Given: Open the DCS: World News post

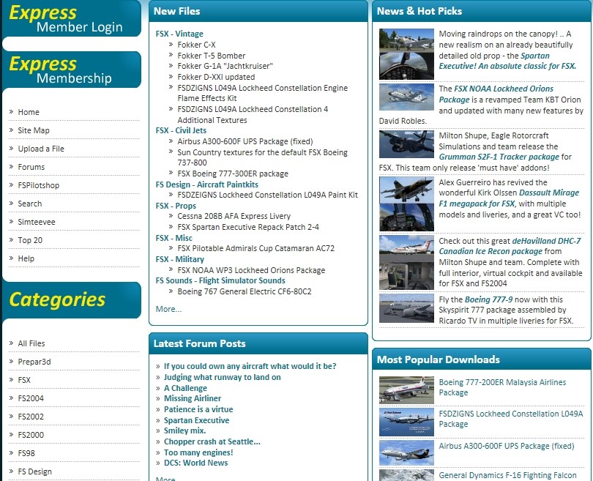Looking at the screenshot, I should coord(195,463).
